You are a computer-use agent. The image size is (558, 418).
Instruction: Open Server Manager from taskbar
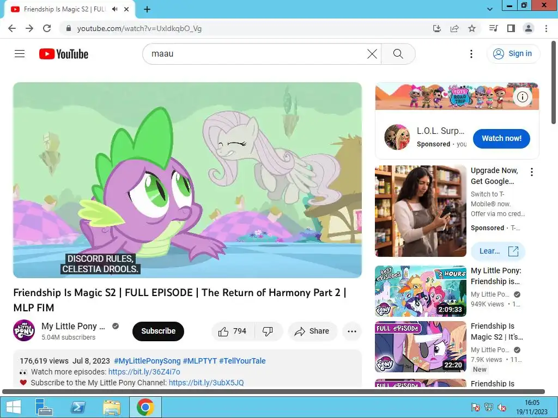[x=44, y=407]
